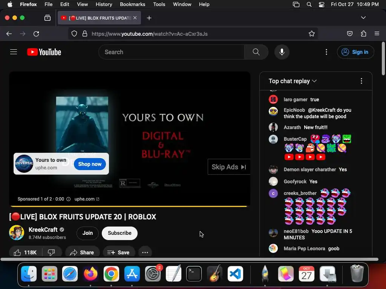Click the Share button
Image resolution: width=386 pixels, height=289 pixels.
click(82, 252)
